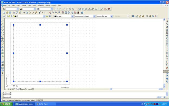Open the Modify menu
This screenshot has height=106, width=169.
48,5
